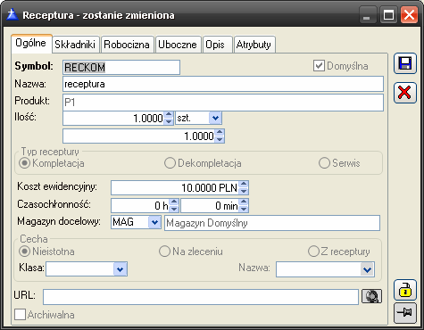Save the recipe with the floppy disk icon
This screenshot has height=330, width=424.
click(405, 63)
